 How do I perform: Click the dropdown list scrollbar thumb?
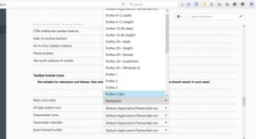point(167,33)
